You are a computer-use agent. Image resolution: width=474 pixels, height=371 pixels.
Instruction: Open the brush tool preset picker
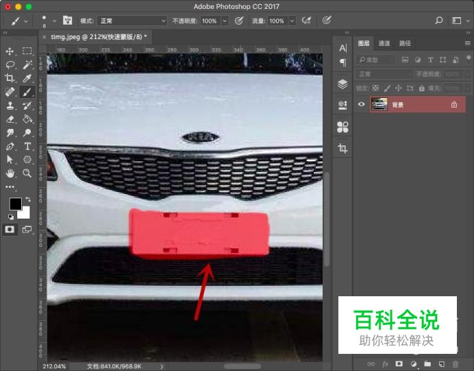(x=18, y=21)
